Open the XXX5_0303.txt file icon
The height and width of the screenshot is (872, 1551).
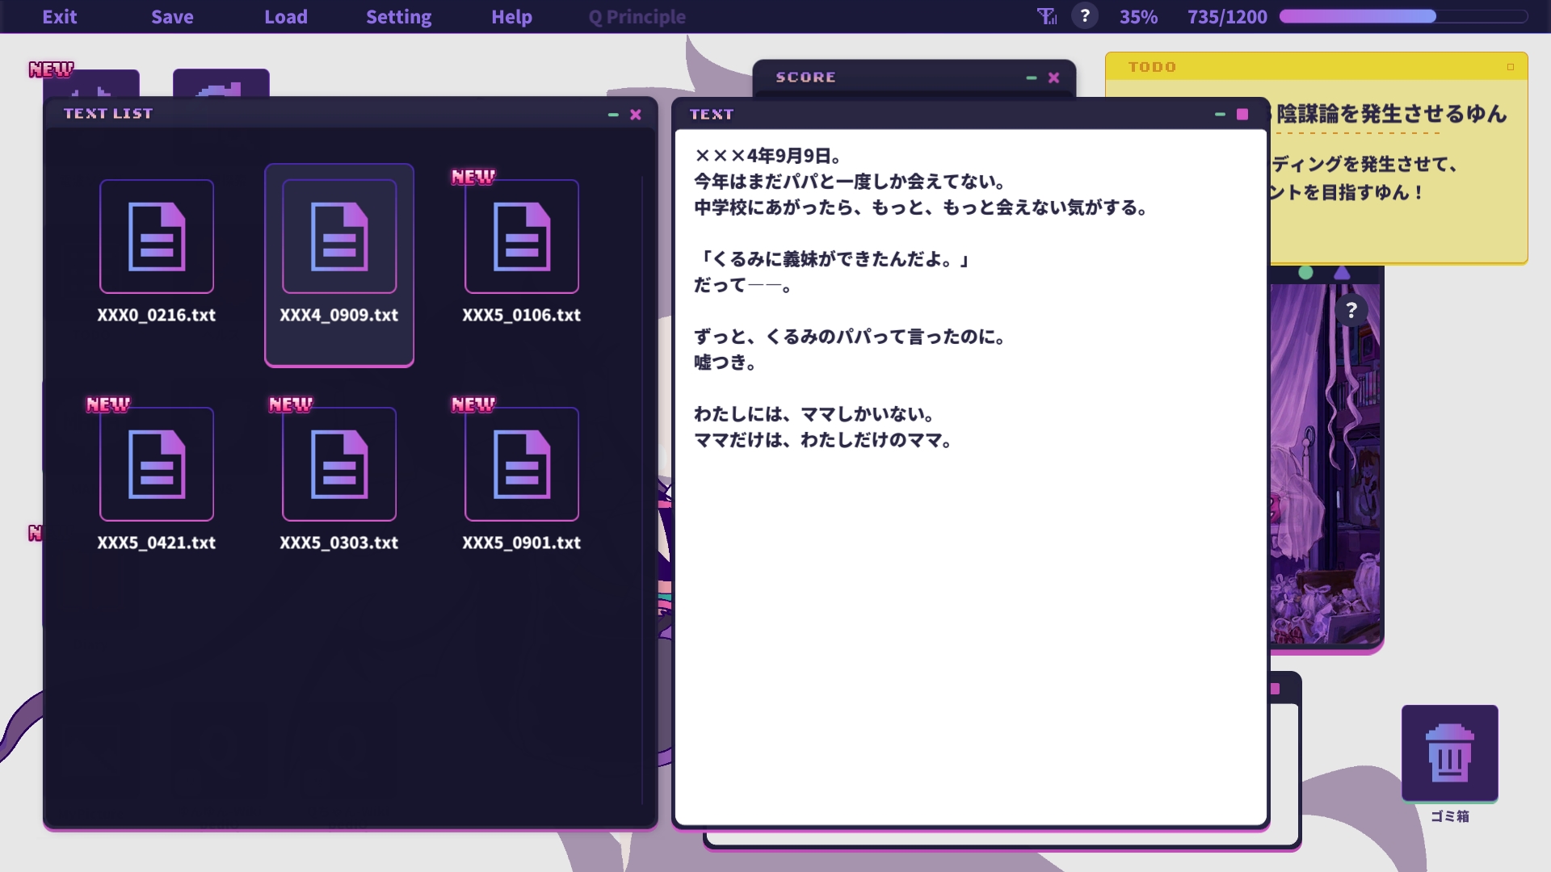click(339, 464)
